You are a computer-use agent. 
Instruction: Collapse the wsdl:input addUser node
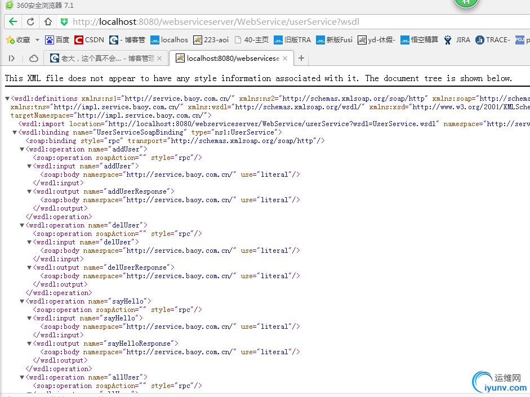[x=29, y=166]
